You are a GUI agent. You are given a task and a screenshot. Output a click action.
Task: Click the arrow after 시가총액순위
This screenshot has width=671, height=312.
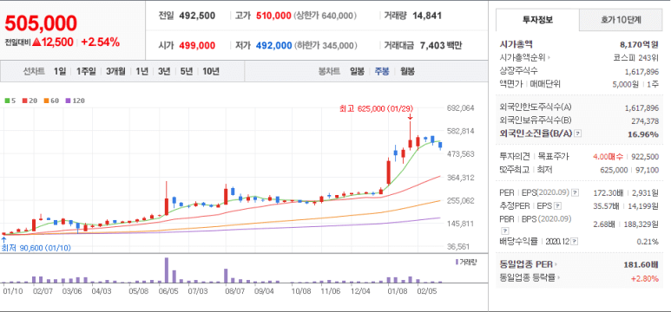[549, 57]
